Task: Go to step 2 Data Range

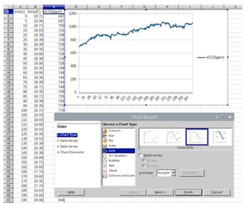Action: point(67,141)
